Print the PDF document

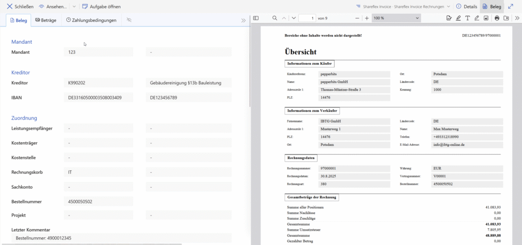(497, 18)
